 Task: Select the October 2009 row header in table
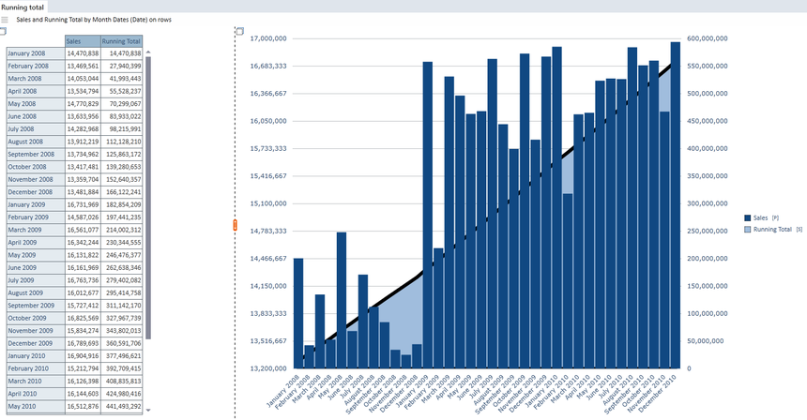(x=36, y=318)
